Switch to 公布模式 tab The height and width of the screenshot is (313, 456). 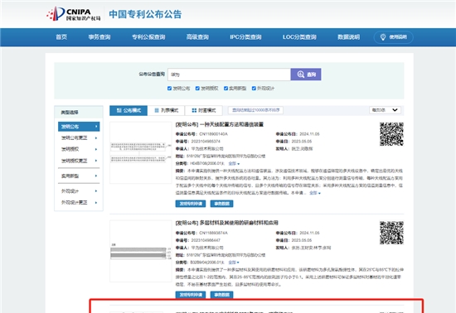[x=129, y=110]
